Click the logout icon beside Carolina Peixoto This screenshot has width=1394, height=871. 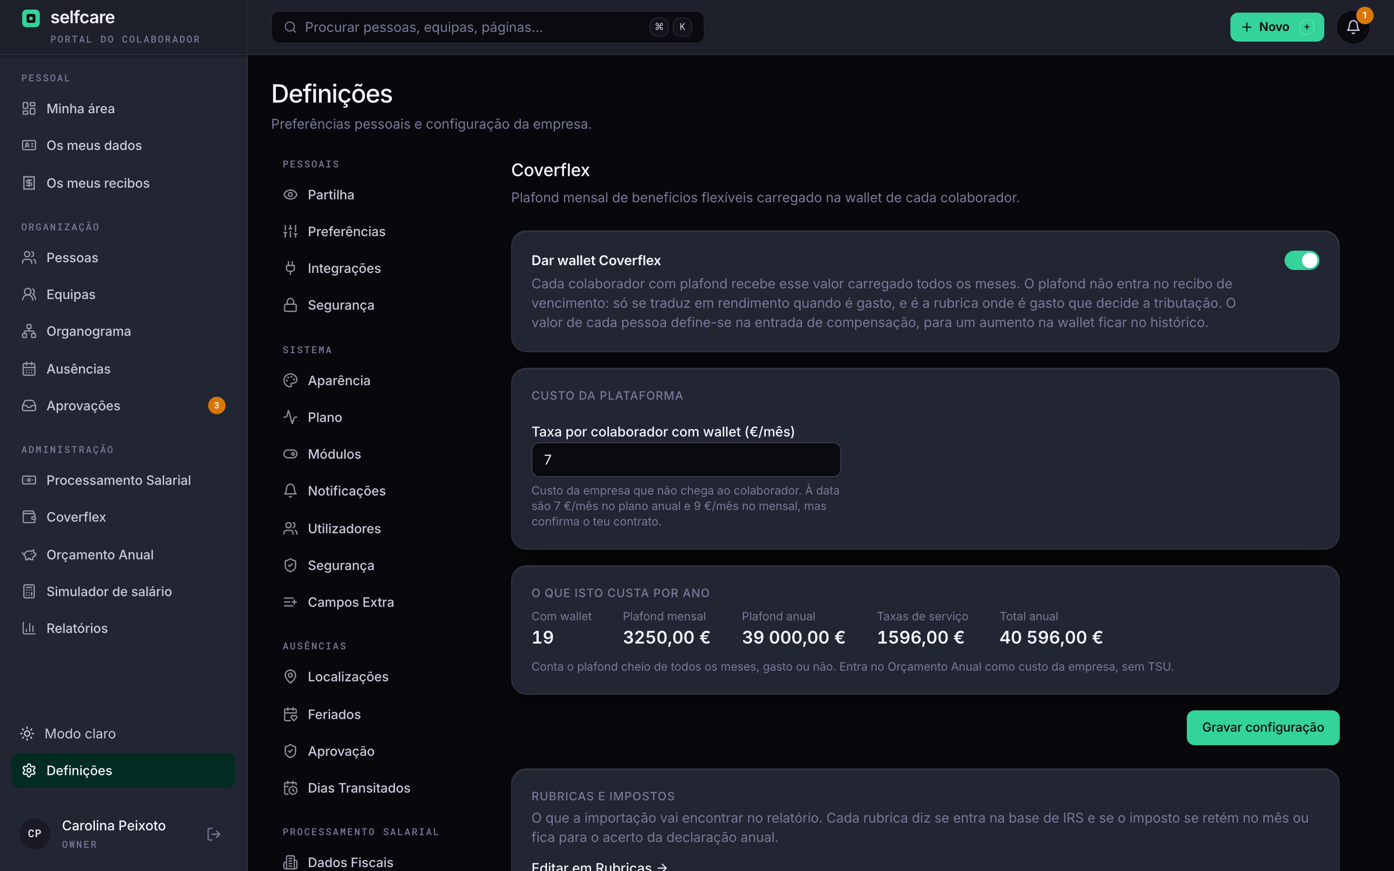tap(214, 834)
